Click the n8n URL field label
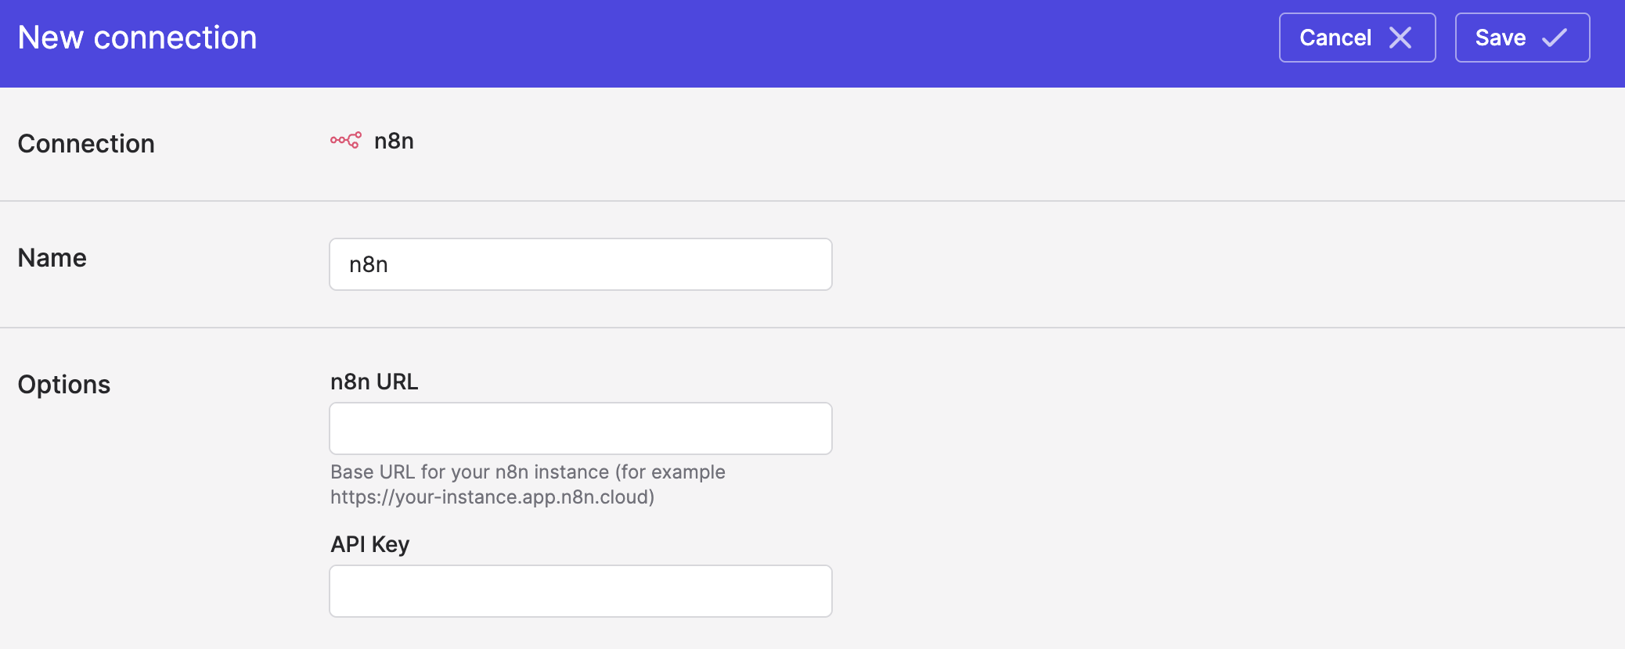The height and width of the screenshot is (649, 1625). coord(374,382)
